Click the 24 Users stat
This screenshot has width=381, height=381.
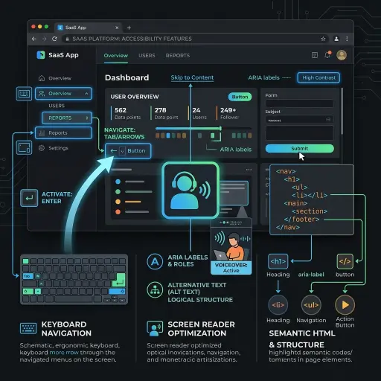tap(197, 113)
